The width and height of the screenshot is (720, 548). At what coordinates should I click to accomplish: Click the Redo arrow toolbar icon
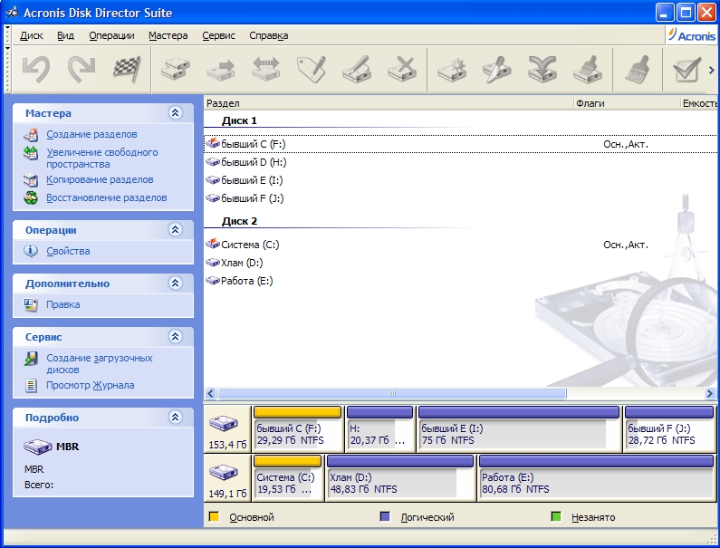[82, 70]
